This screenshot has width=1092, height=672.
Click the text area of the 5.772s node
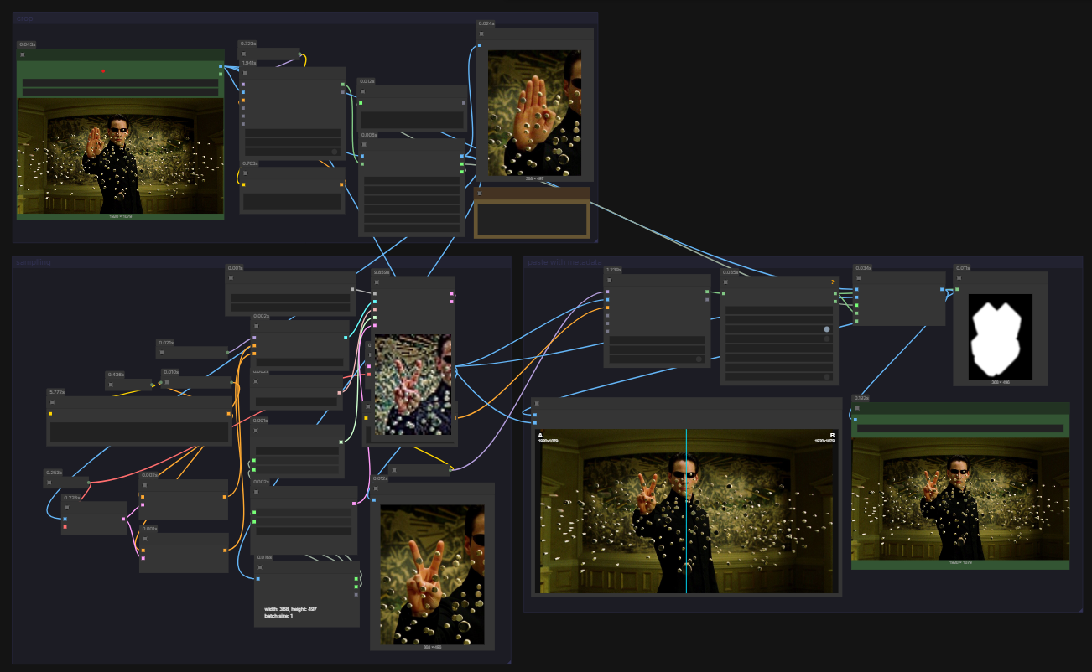click(139, 432)
